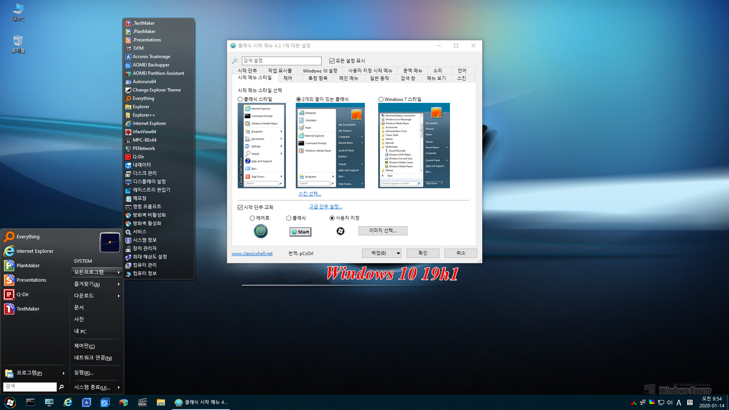The height and width of the screenshot is (410, 729).
Task: Launch Acronis TrueImage icon
Action: tap(128, 57)
